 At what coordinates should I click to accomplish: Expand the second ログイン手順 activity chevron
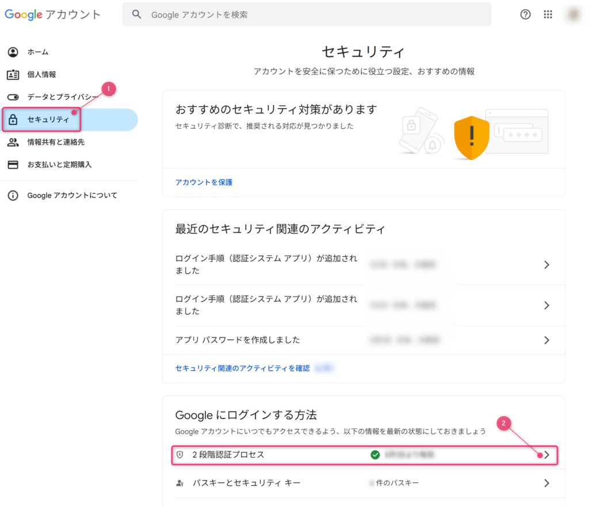coord(546,305)
